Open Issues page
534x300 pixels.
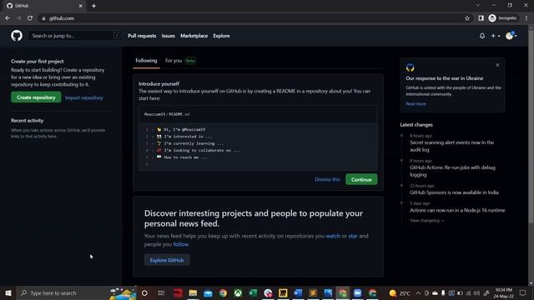point(168,36)
